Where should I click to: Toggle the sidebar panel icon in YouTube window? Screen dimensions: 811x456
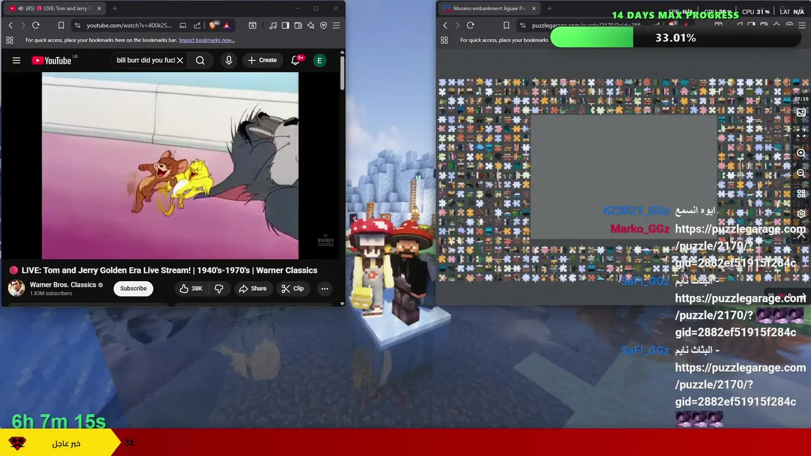coord(285,25)
